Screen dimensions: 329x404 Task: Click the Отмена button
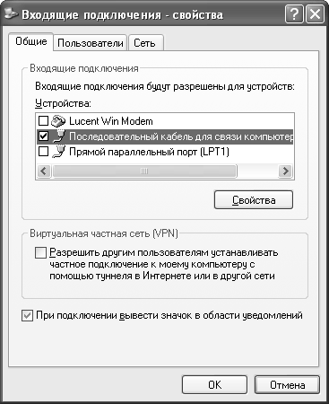[287, 385]
